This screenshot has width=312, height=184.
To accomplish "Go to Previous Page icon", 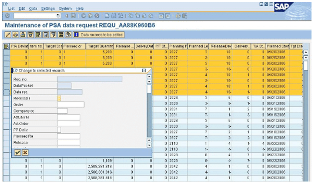I will [x=137, y=16].
